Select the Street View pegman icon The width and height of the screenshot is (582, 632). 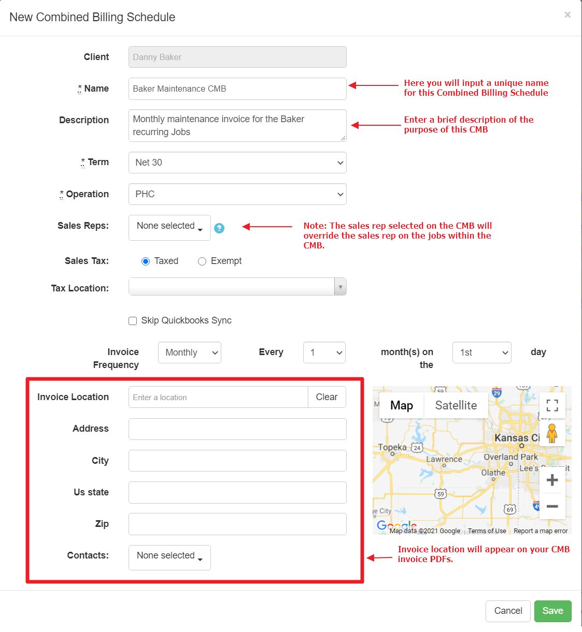click(x=552, y=433)
